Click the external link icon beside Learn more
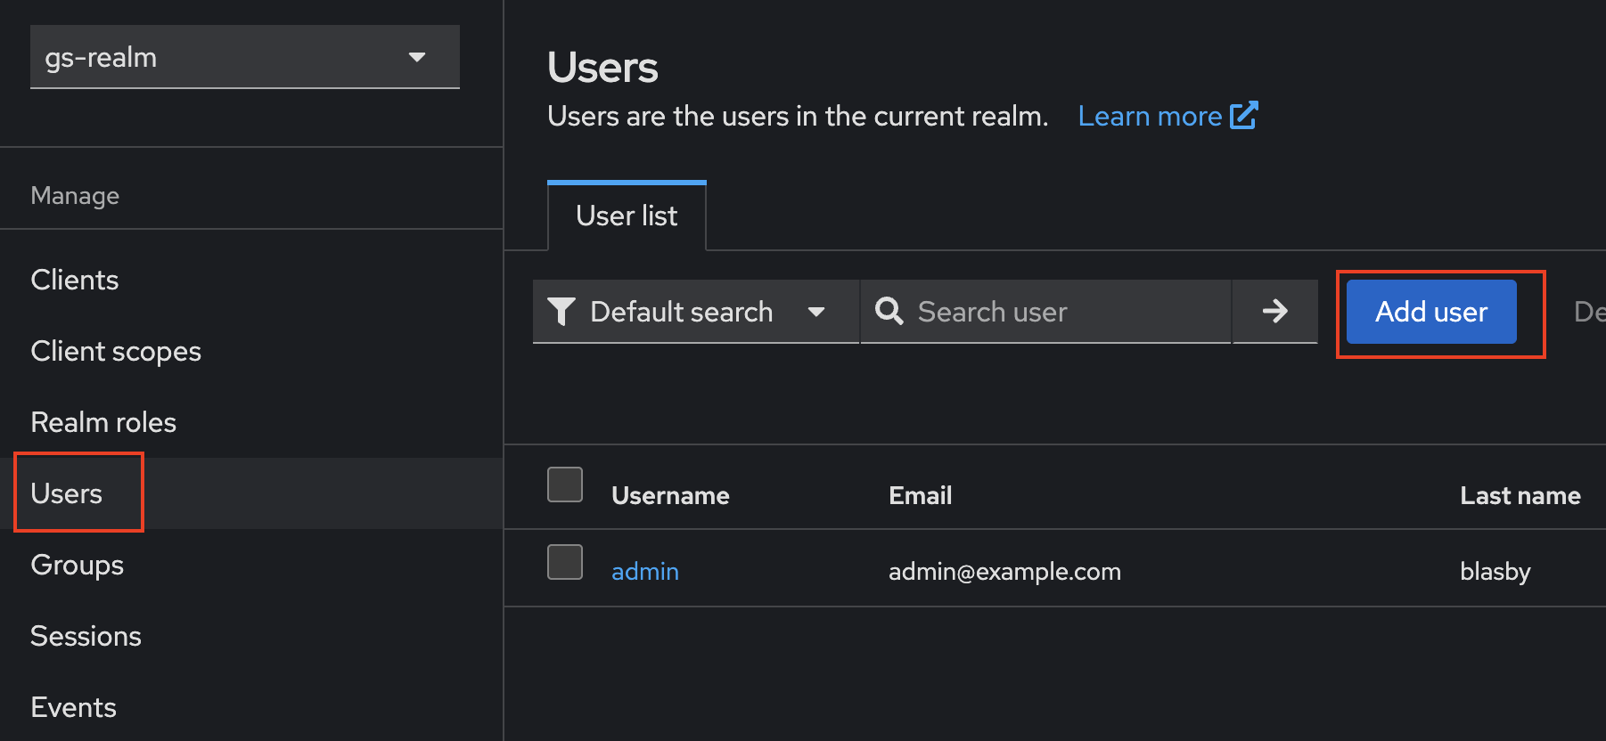 coord(1243,116)
